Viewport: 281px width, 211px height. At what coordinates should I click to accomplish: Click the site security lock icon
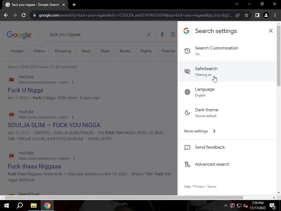35,15
